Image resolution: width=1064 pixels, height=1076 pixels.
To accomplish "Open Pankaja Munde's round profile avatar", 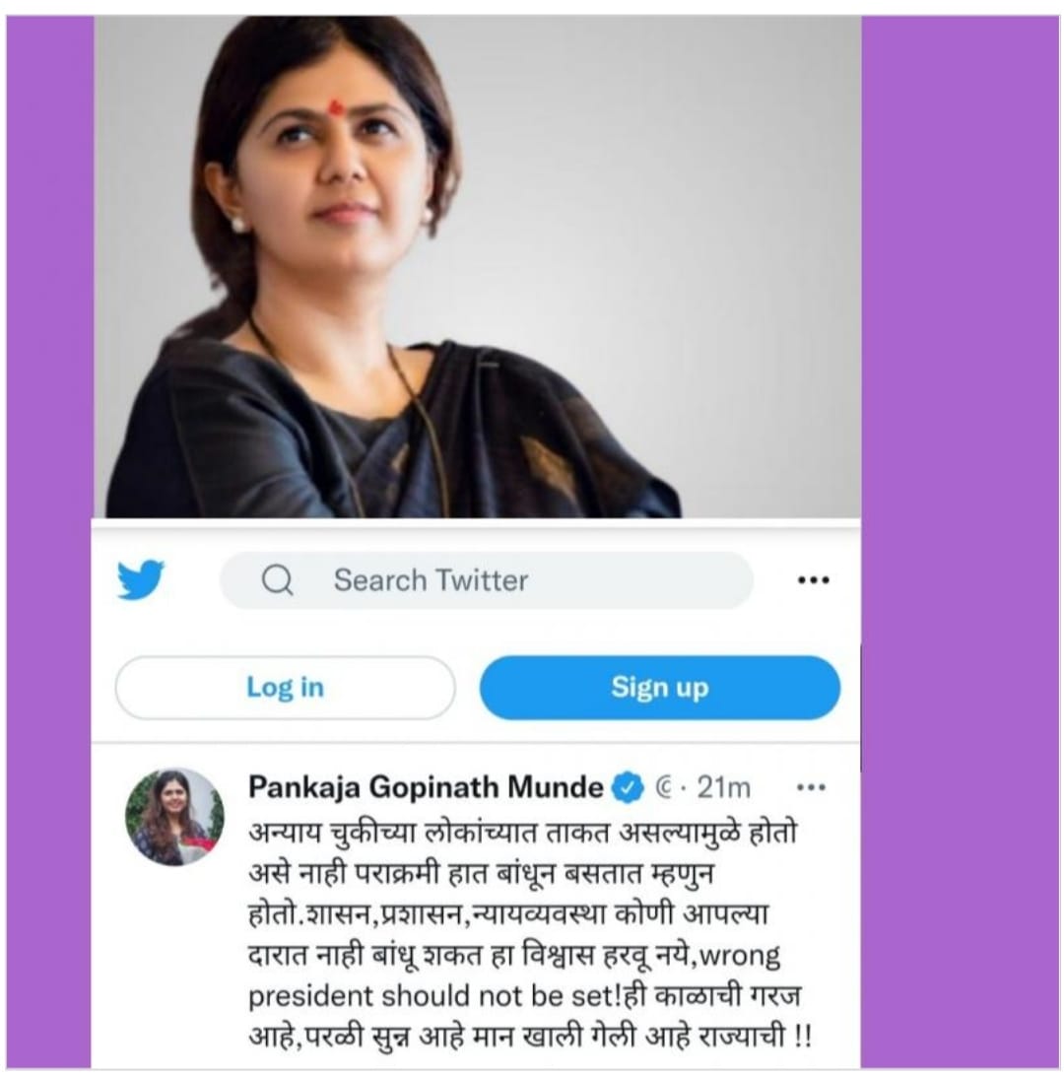I will point(174,817).
